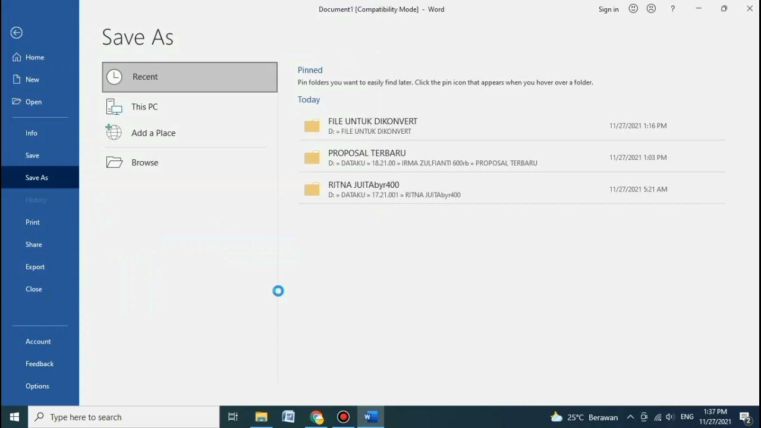Click the Word icon on the taskbar
The height and width of the screenshot is (428, 761).
tap(371, 417)
